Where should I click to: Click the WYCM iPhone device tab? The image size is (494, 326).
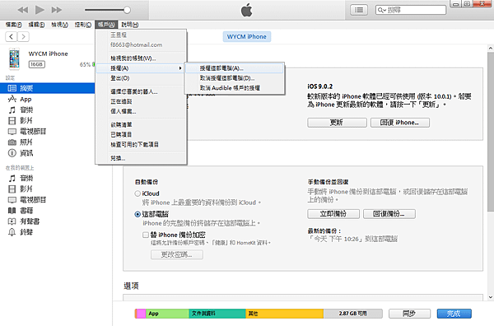click(x=247, y=36)
